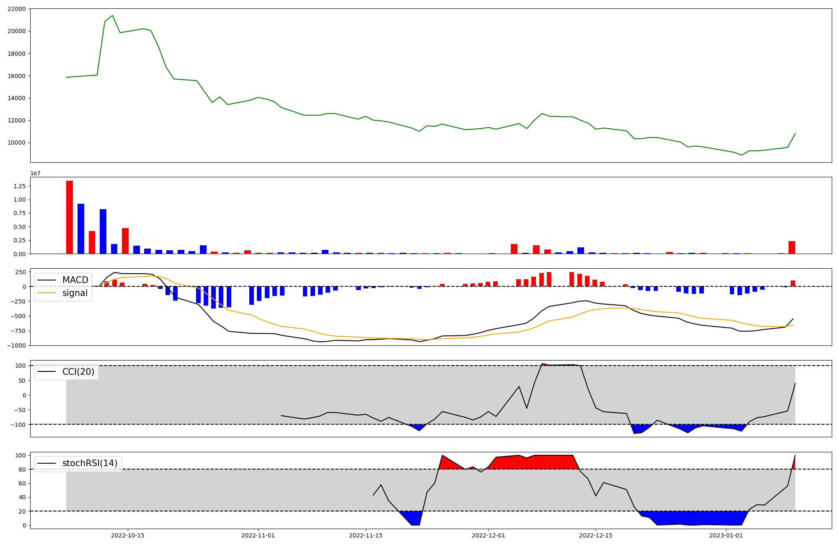Click the last red volume bar on right
This screenshot has width=838, height=545.
pos(792,247)
